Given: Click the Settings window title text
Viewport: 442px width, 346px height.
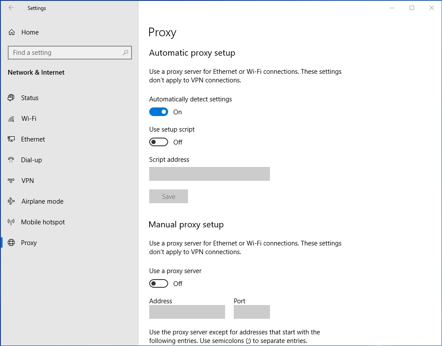Looking at the screenshot, I should tap(37, 8).
